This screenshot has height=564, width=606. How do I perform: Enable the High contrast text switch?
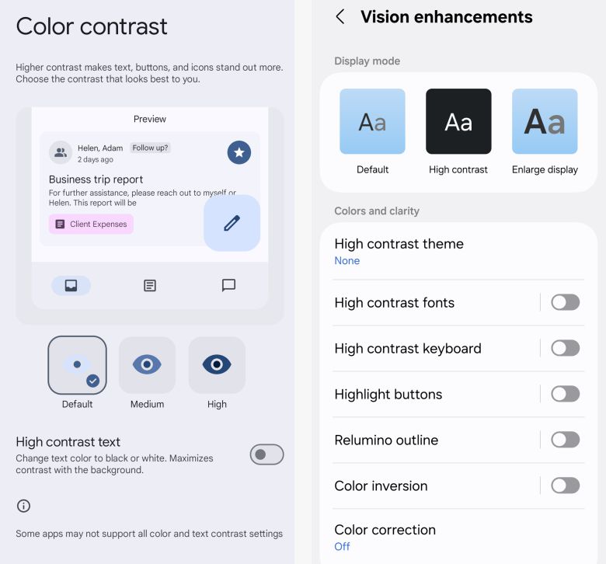266,454
